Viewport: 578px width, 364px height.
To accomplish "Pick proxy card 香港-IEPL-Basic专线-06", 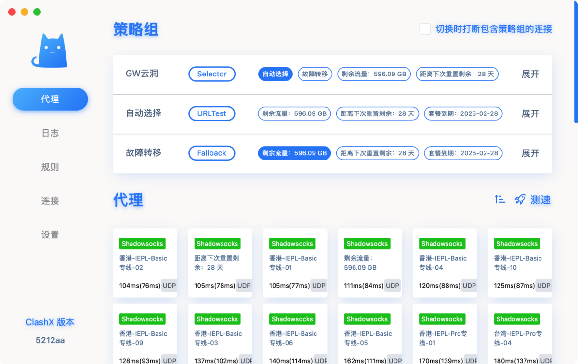I will point(295,334).
